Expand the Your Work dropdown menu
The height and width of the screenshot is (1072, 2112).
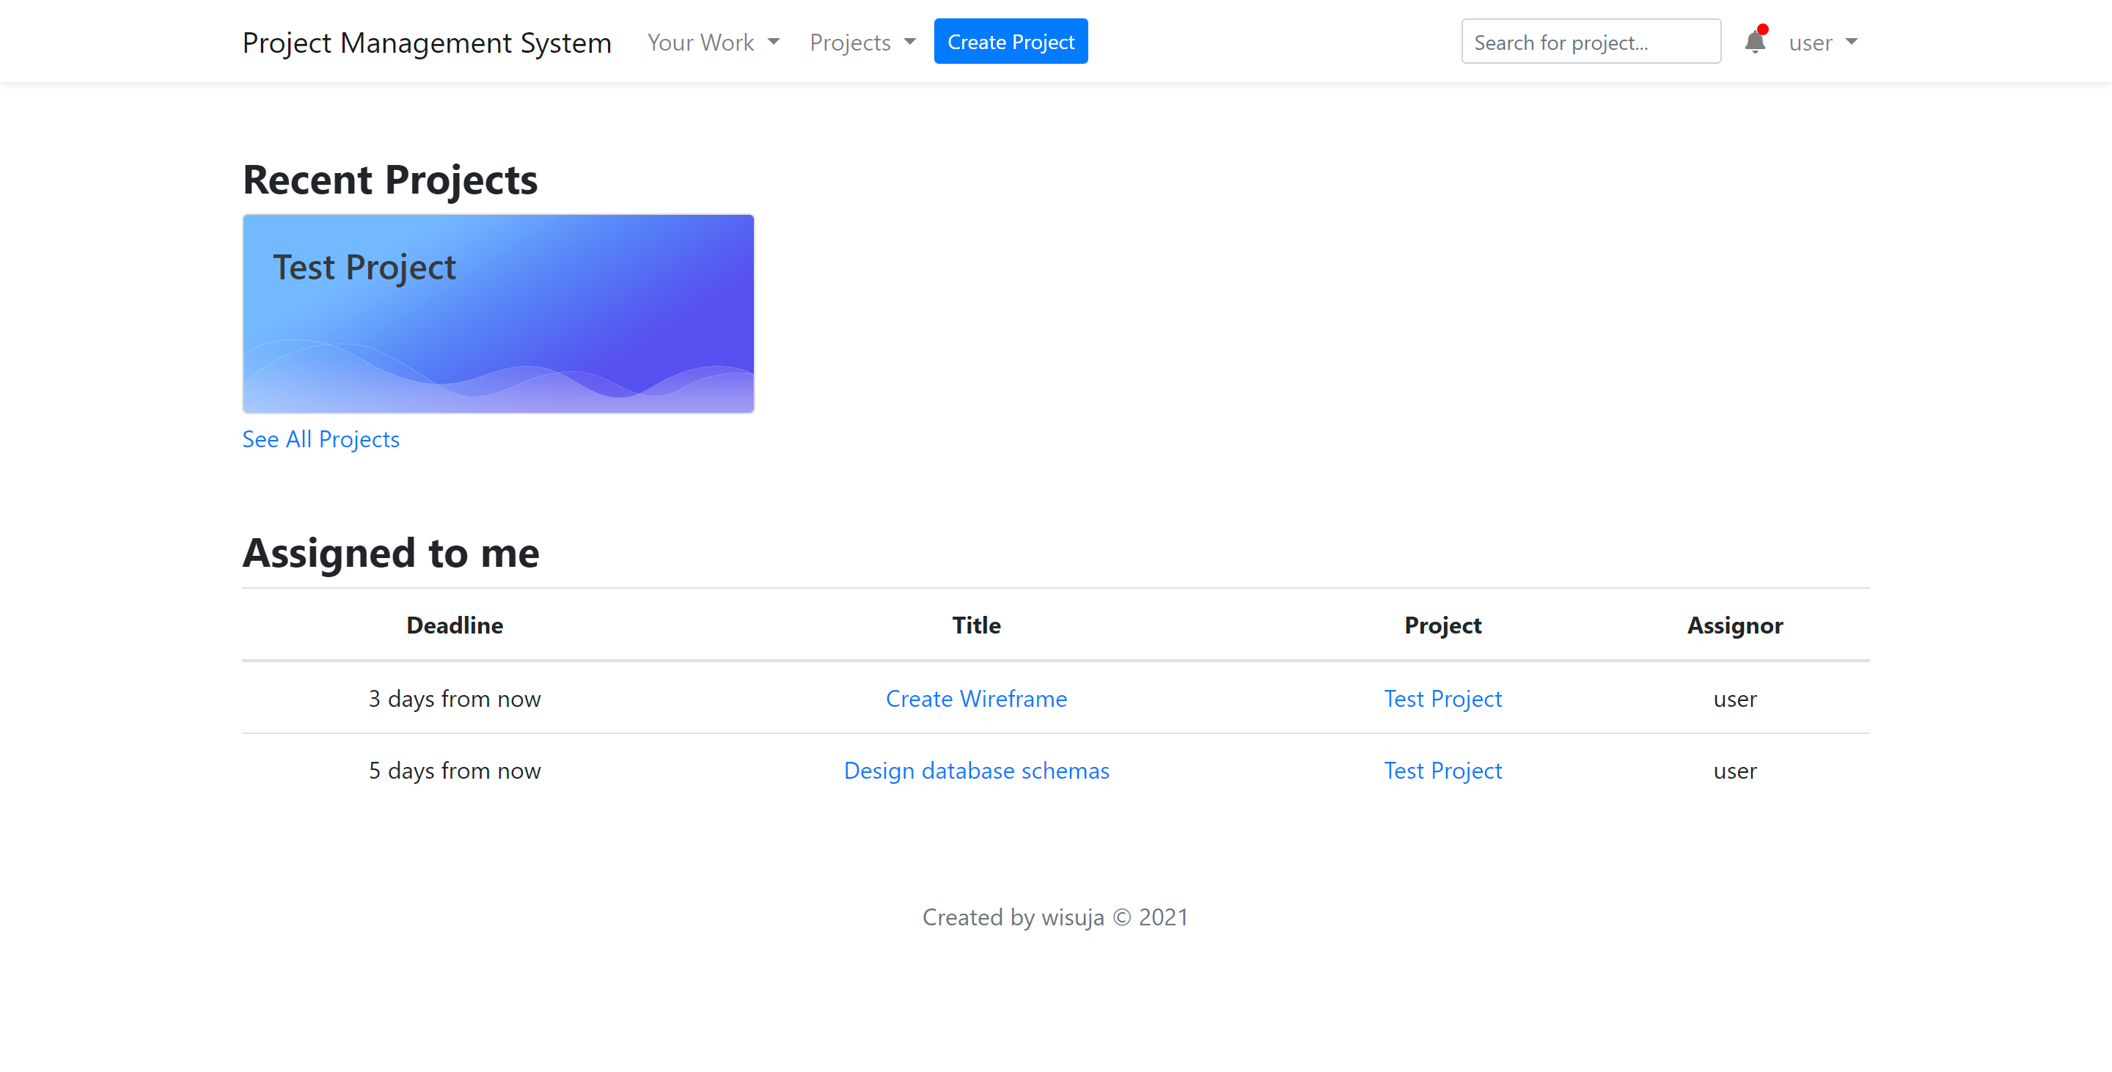(713, 43)
